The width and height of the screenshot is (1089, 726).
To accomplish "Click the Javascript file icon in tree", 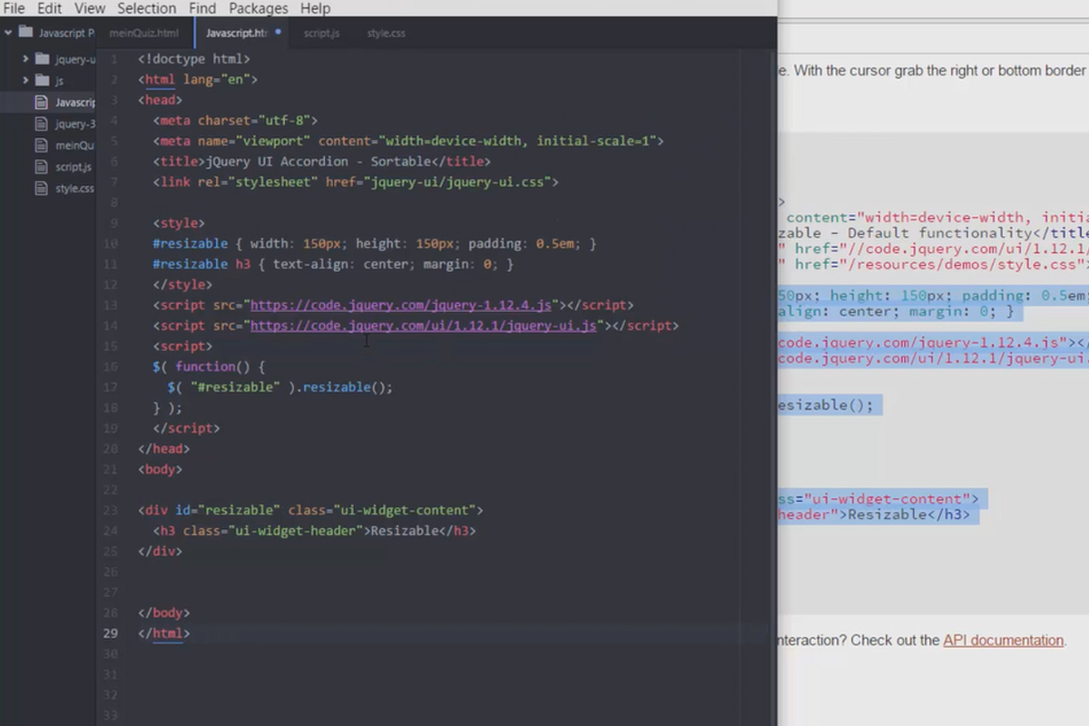I will [41, 103].
